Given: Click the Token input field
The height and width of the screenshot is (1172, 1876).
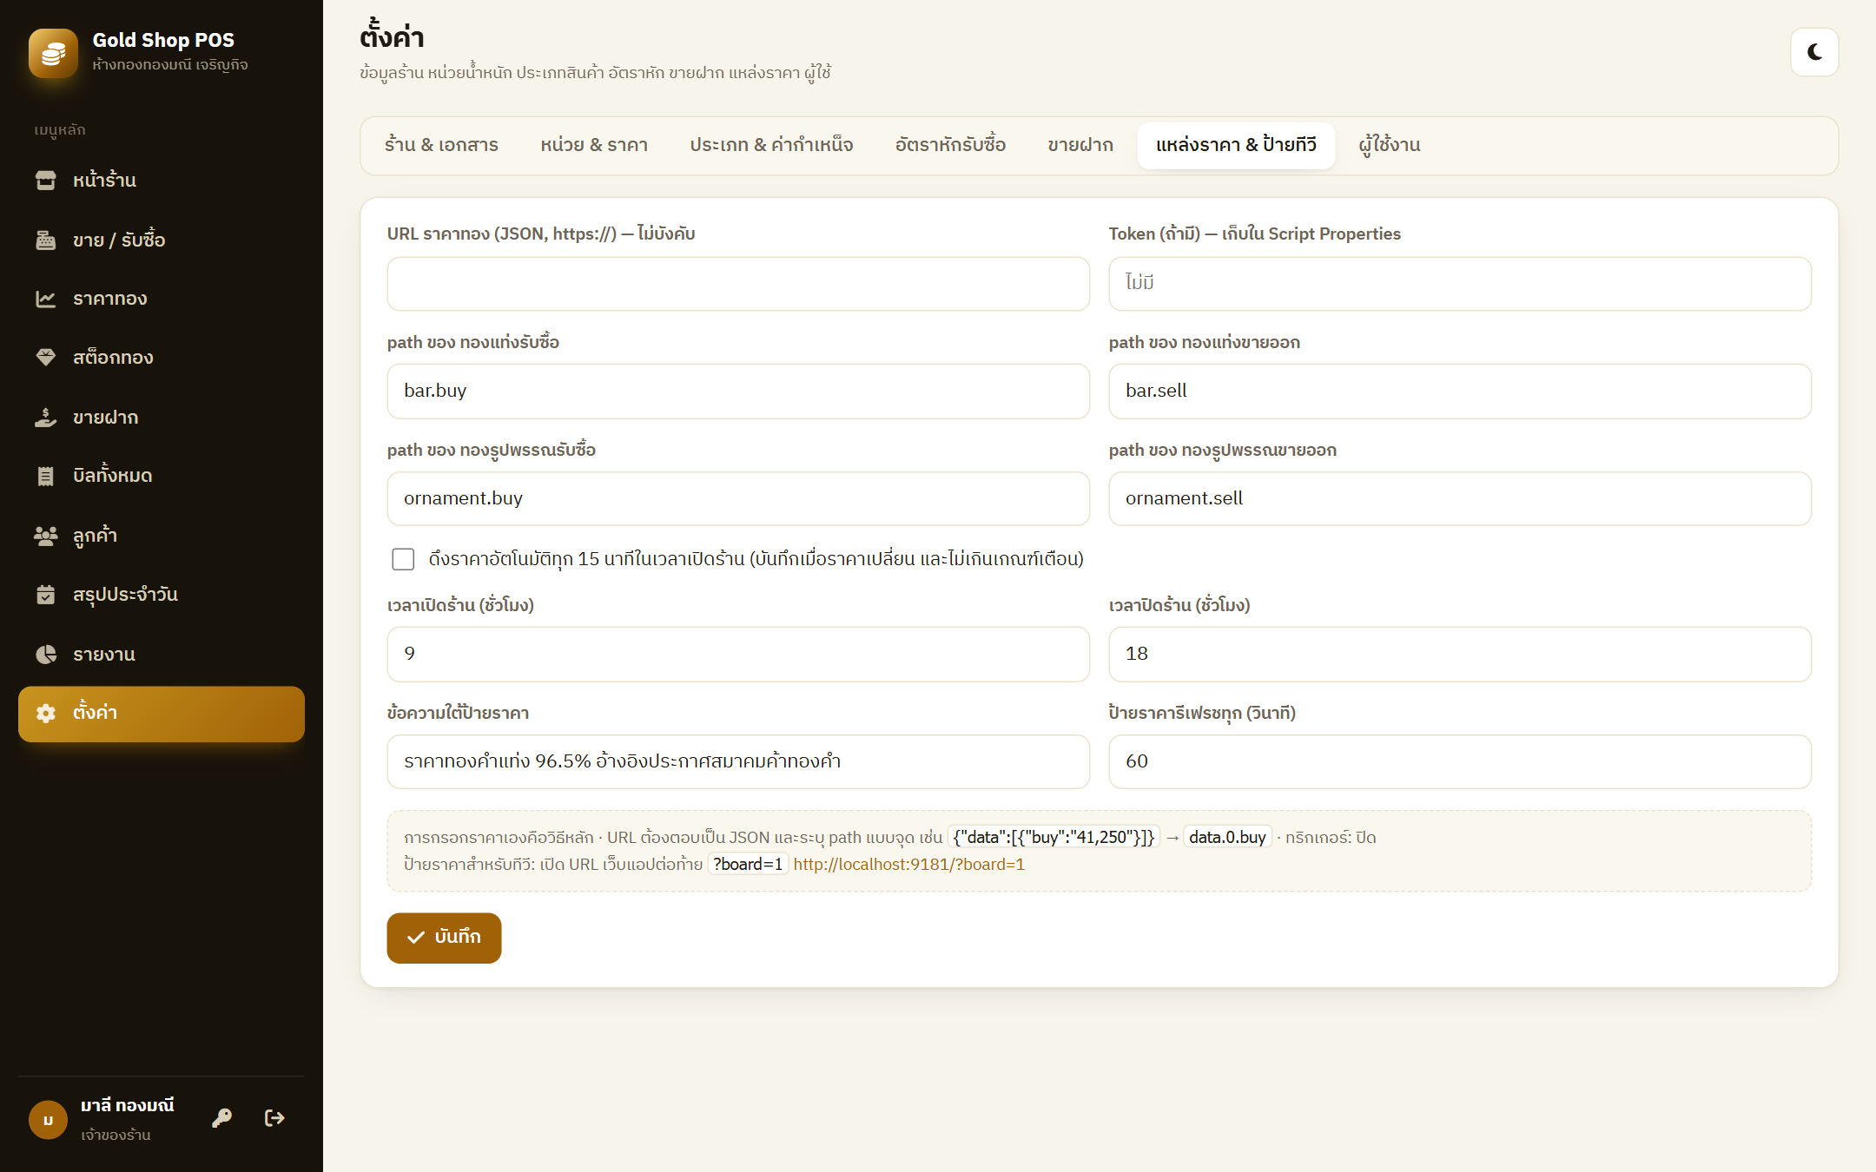Looking at the screenshot, I should click(x=1460, y=284).
